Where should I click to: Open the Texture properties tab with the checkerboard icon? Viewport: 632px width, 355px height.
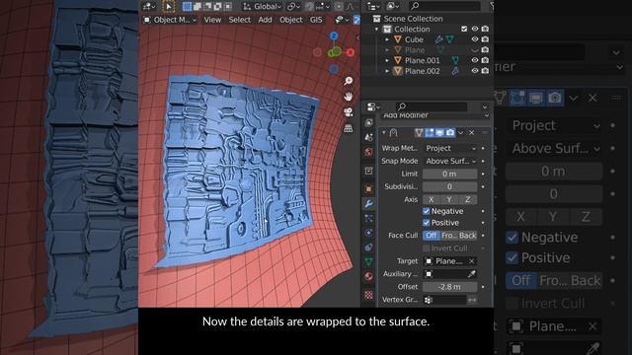tap(368, 295)
